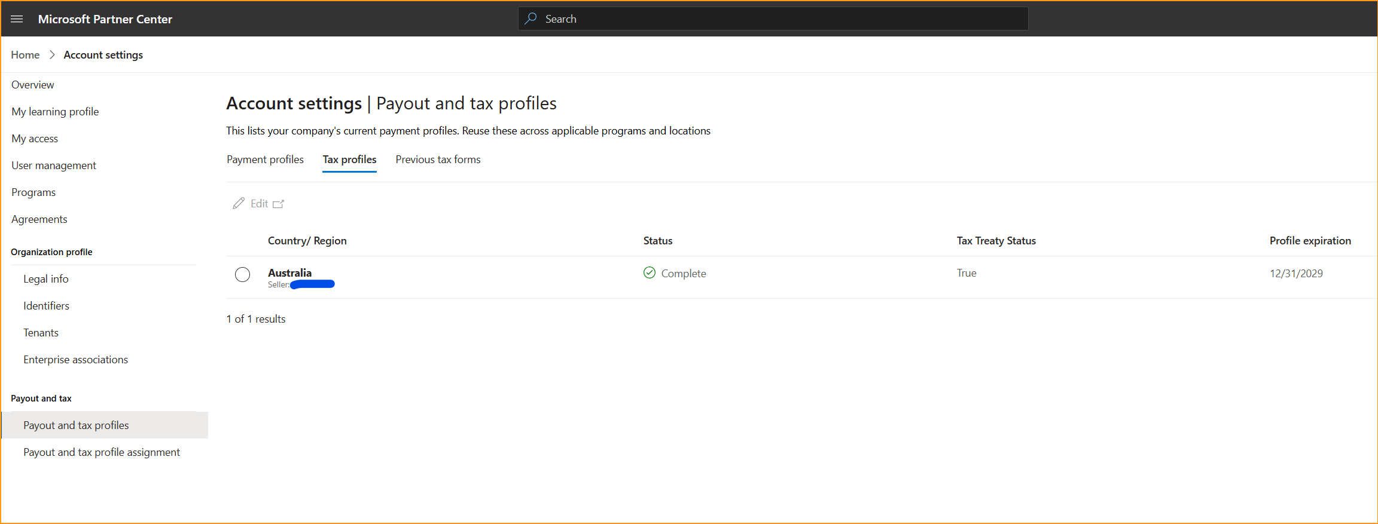Click the Edit button label
The image size is (1378, 524).
[x=260, y=204]
